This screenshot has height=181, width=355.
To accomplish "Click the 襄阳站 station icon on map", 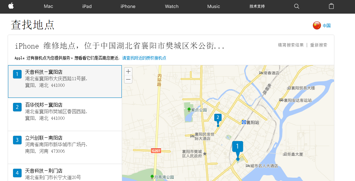I will 244,122.
